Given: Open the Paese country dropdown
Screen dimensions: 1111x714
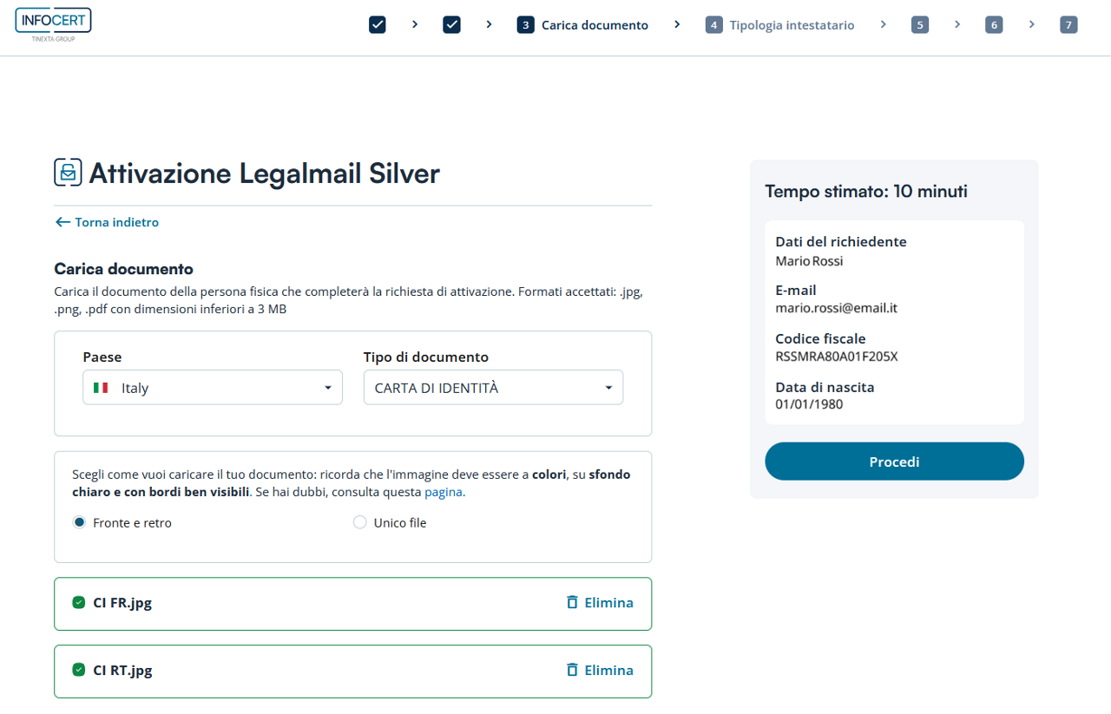Looking at the screenshot, I should [x=213, y=388].
